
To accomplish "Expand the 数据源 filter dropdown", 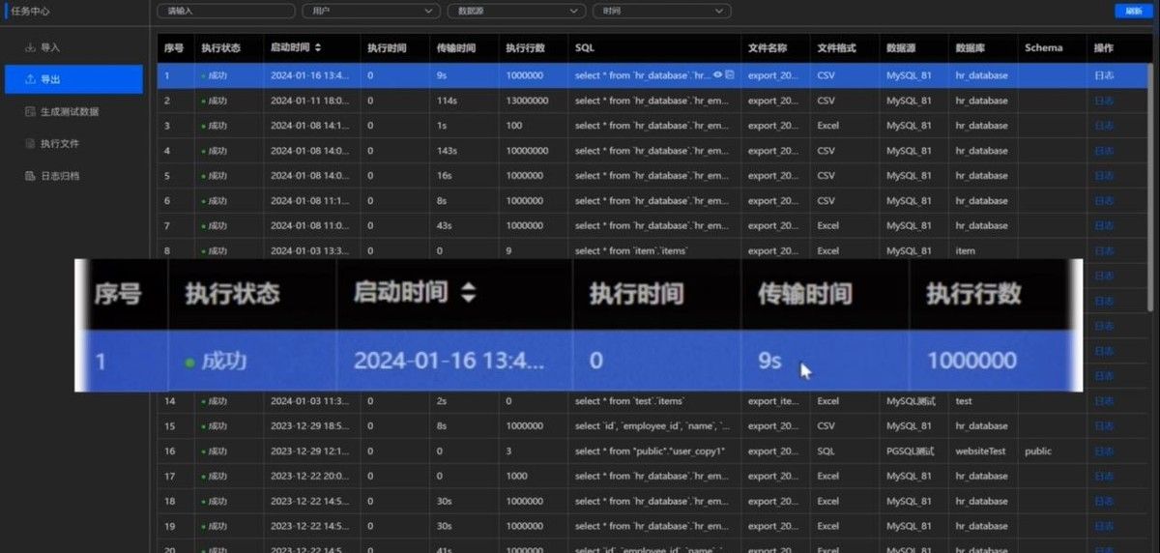I will (x=516, y=11).
